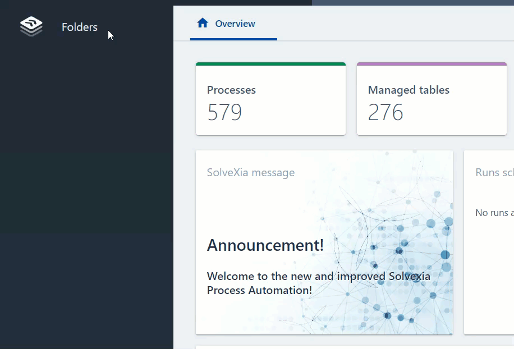
Task: Open the Processes summary card title
Action: tap(231, 90)
